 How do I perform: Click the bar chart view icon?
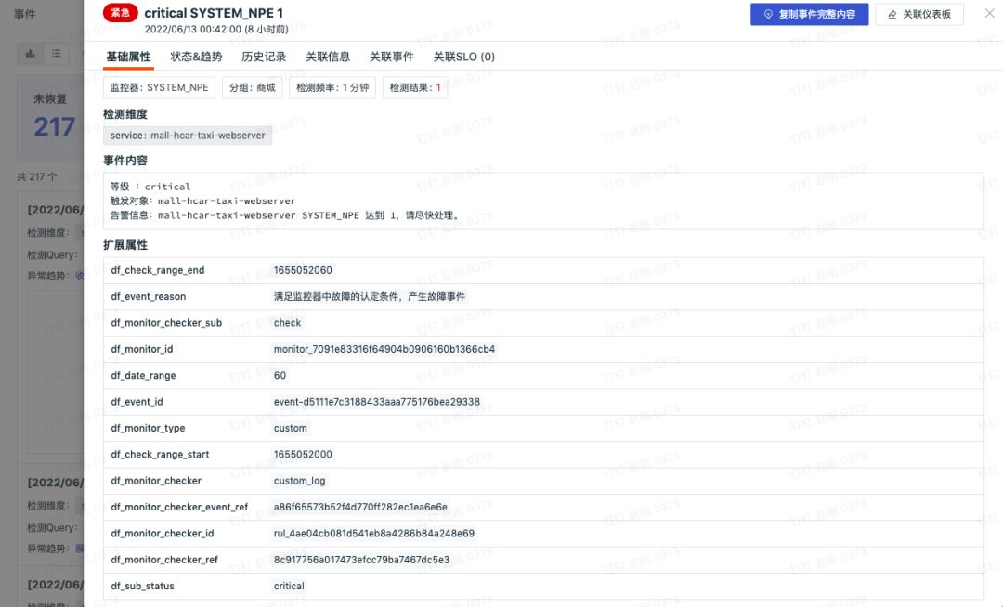click(x=30, y=54)
